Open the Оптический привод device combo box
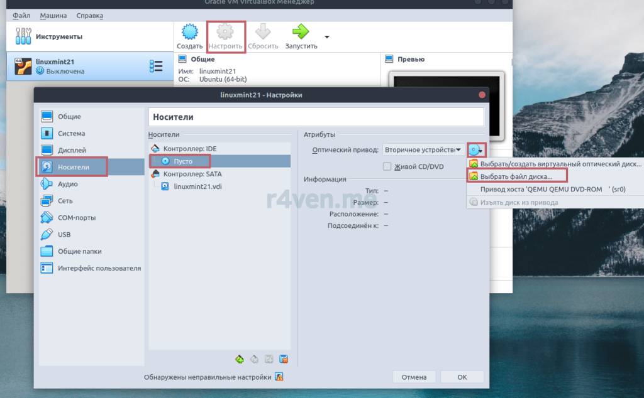The height and width of the screenshot is (398, 644). point(423,150)
